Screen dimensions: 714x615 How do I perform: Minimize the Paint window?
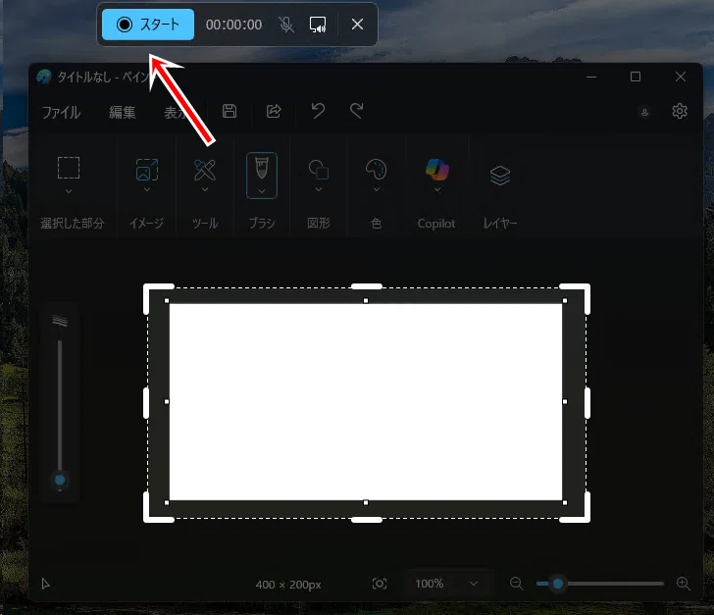pyautogui.click(x=591, y=77)
